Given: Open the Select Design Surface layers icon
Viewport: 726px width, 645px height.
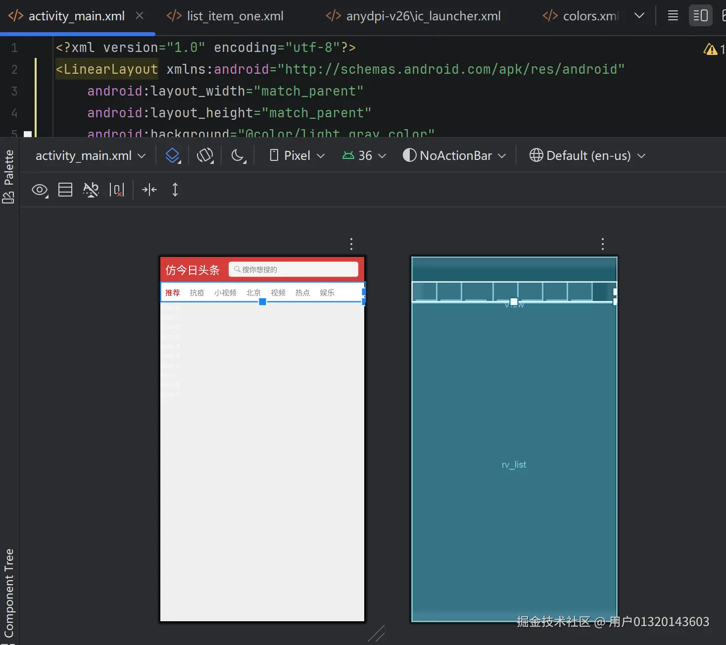Looking at the screenshot, I should [x=173, y=155].
